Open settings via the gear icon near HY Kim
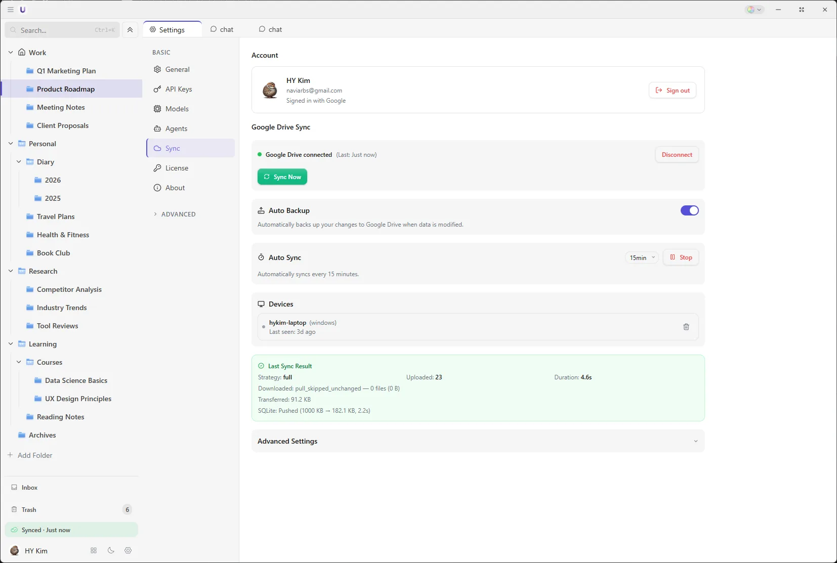Screen dimensions: 837x563 tap(128, 550)
